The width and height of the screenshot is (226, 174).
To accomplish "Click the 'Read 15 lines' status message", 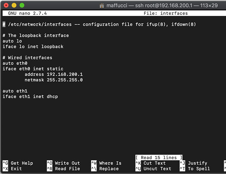I will (x=159, y=158).
